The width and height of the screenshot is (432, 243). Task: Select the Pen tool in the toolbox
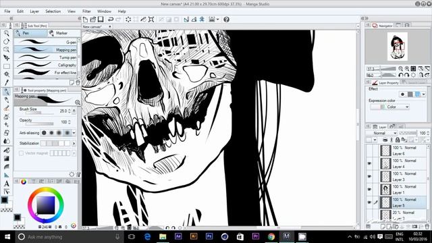pos(7,92)
